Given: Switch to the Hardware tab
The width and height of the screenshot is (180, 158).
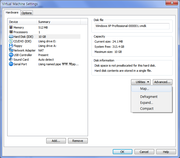Looking at the screenshot, I should click(x=12, y=12).
